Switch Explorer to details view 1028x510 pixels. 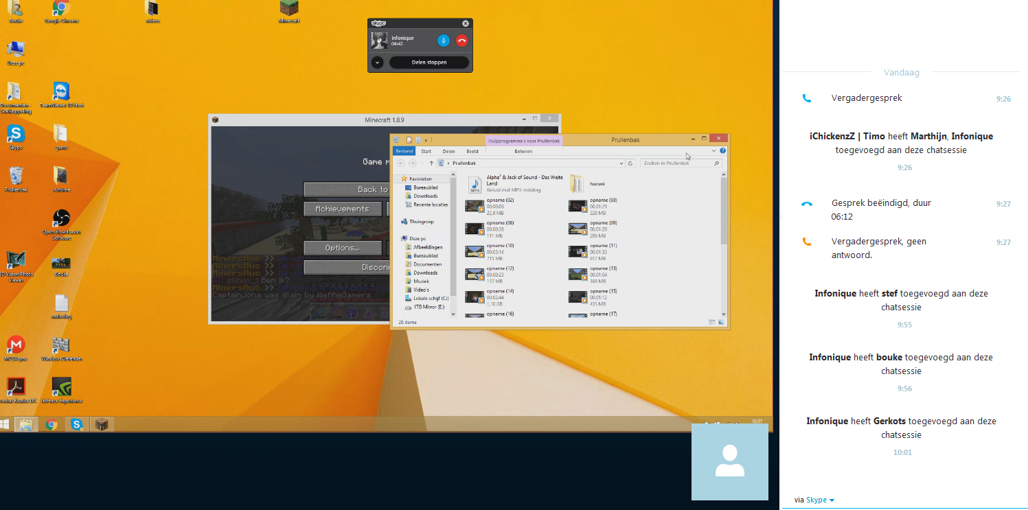coord(712,322)
